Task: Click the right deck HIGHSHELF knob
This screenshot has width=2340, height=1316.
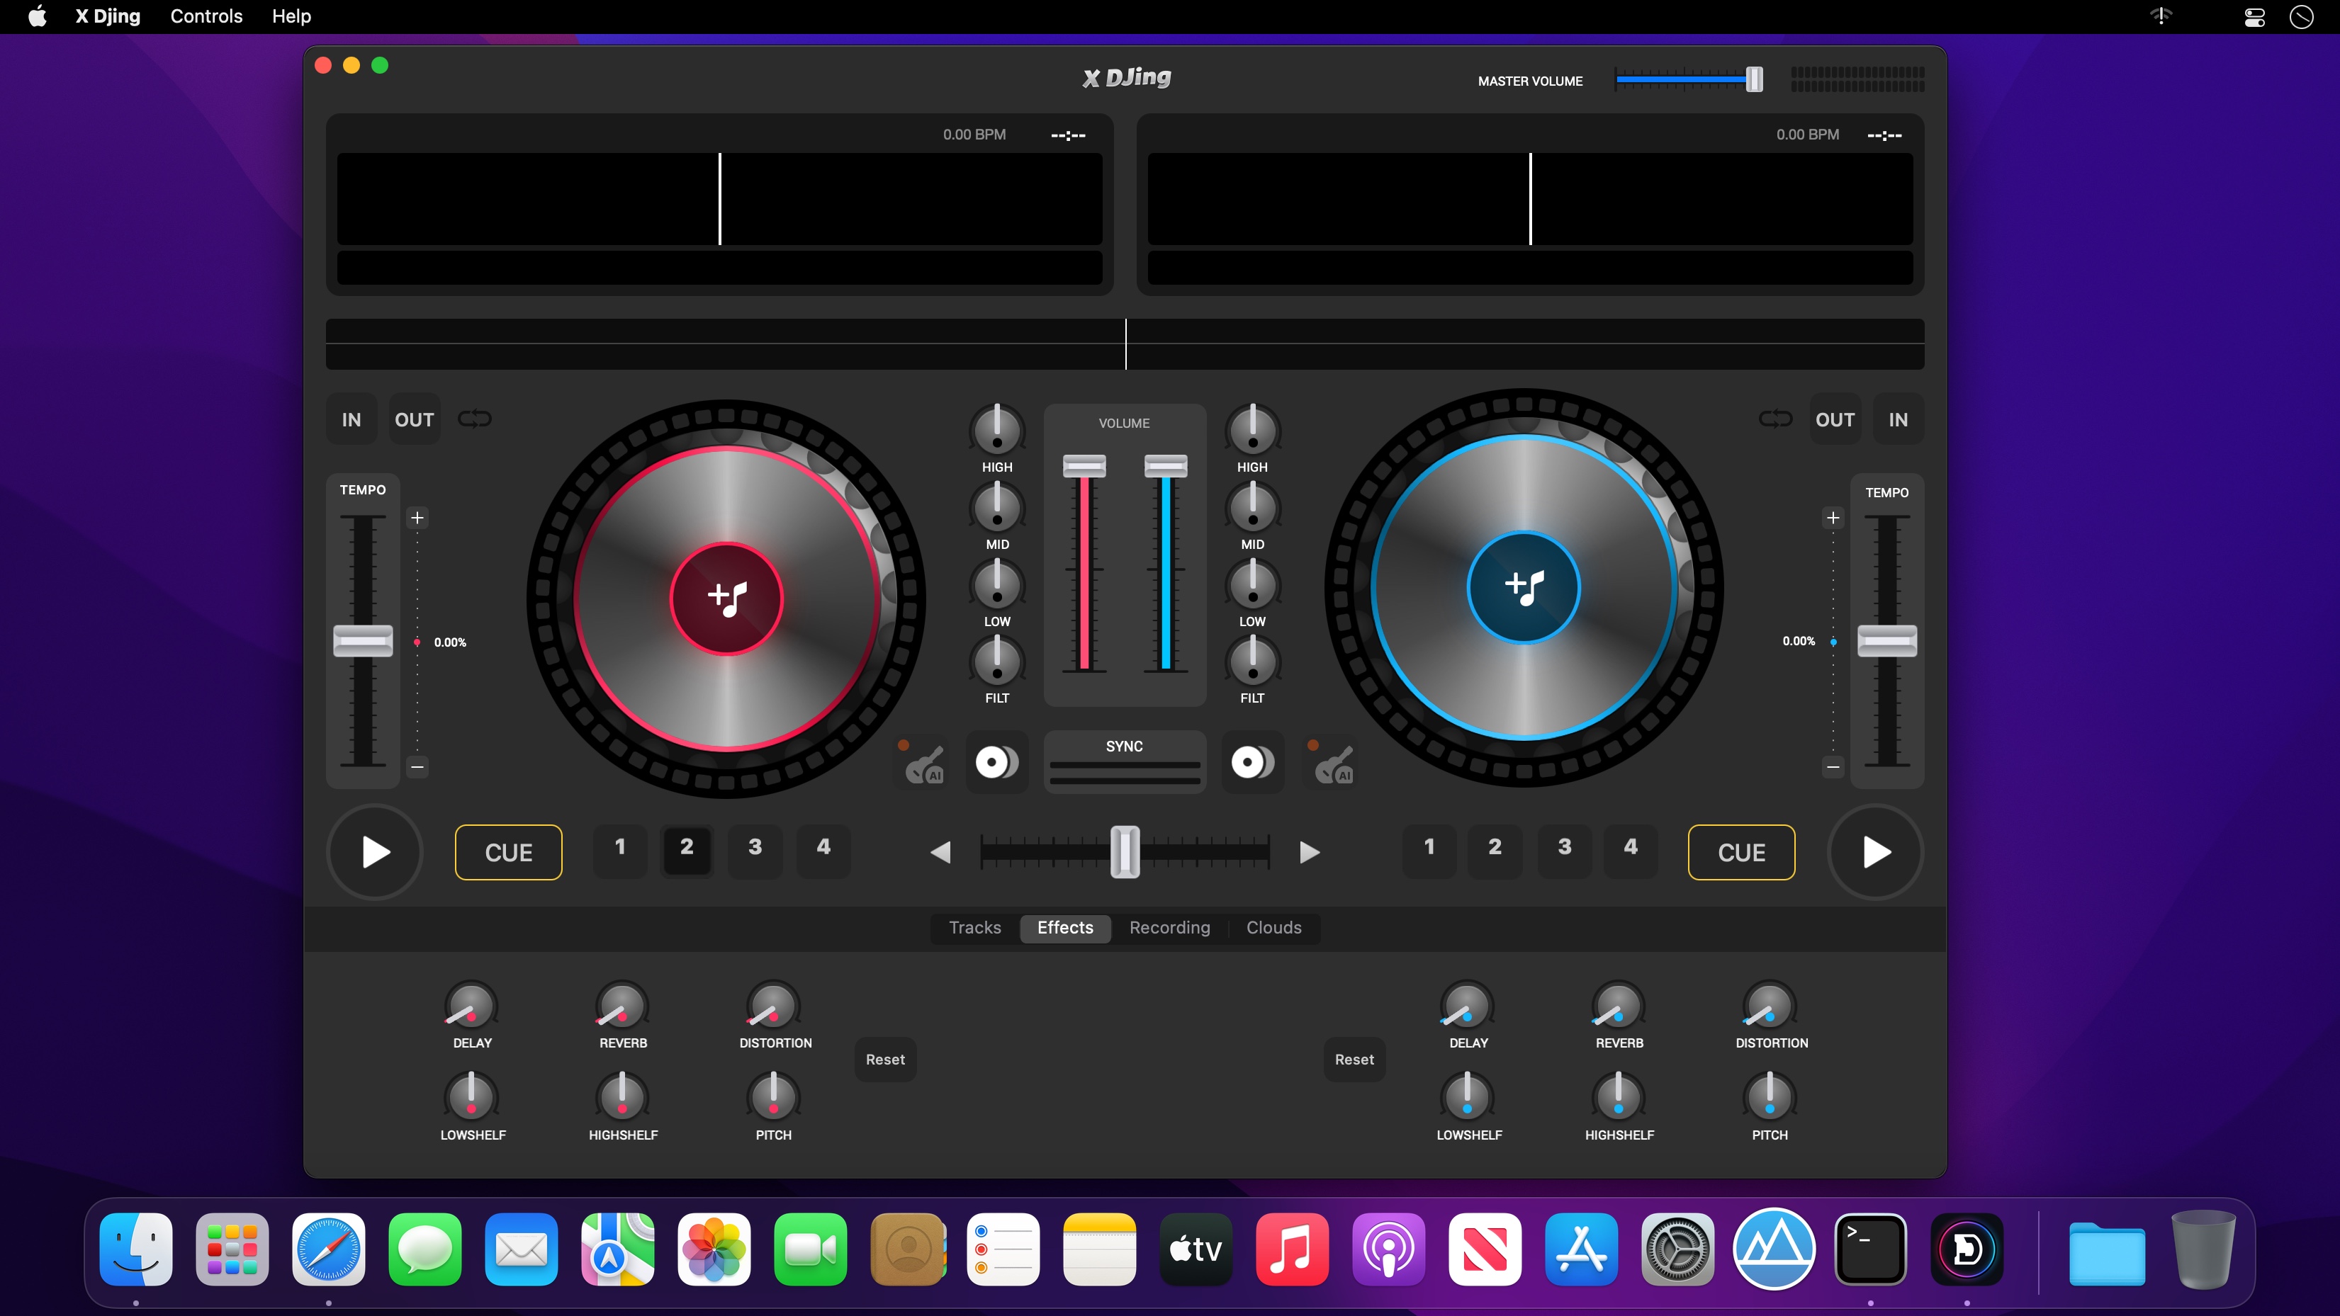Action: [x=1619, y=1096]
